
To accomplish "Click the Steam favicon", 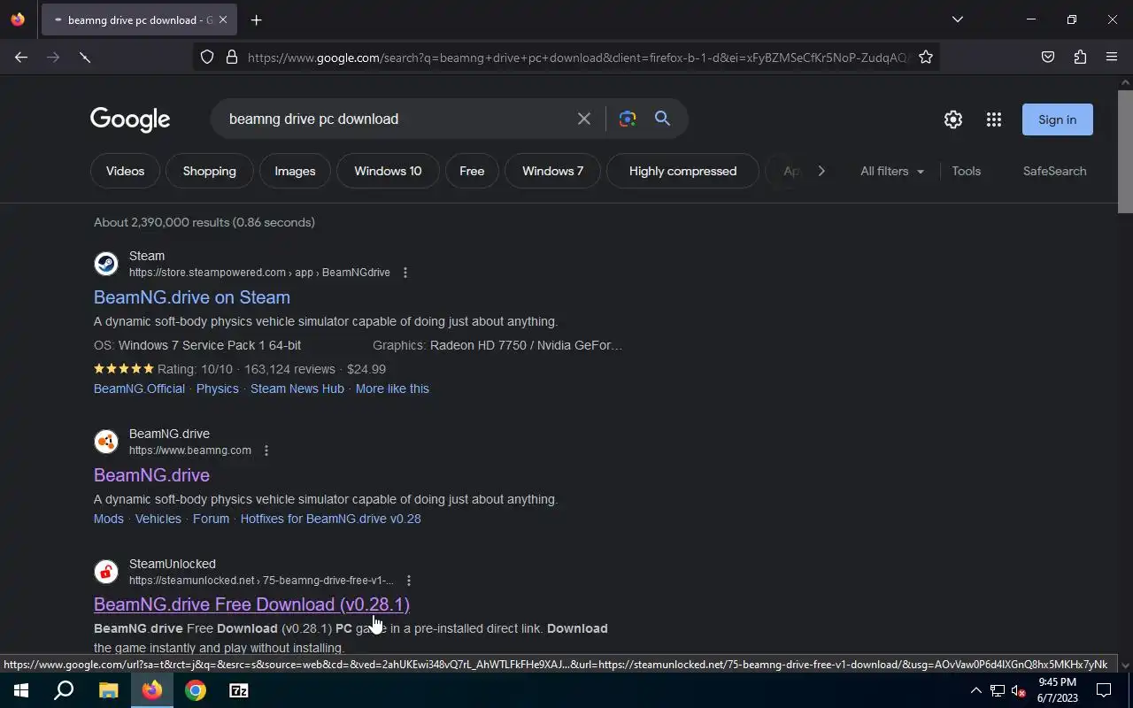I will (x=106, y=264).
